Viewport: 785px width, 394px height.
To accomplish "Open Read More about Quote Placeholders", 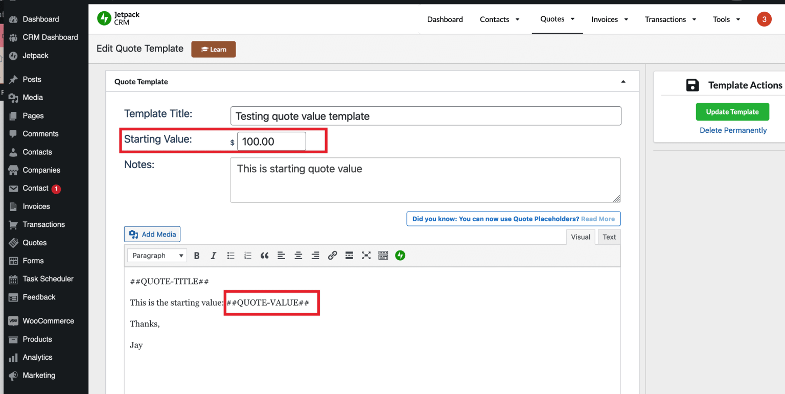I will click(x=597, y=219).
